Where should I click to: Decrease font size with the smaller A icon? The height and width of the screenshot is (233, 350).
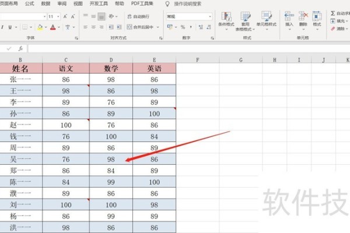[73, 16]
